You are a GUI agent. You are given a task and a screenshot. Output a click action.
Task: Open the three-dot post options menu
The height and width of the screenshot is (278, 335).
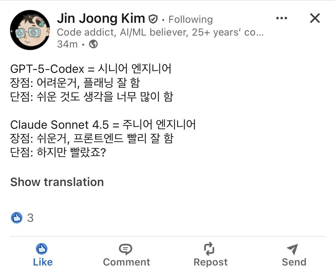(282, 18)
